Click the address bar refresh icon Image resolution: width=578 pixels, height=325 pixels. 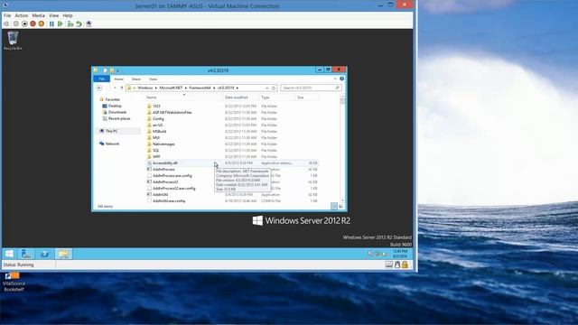tap(274, 88)
